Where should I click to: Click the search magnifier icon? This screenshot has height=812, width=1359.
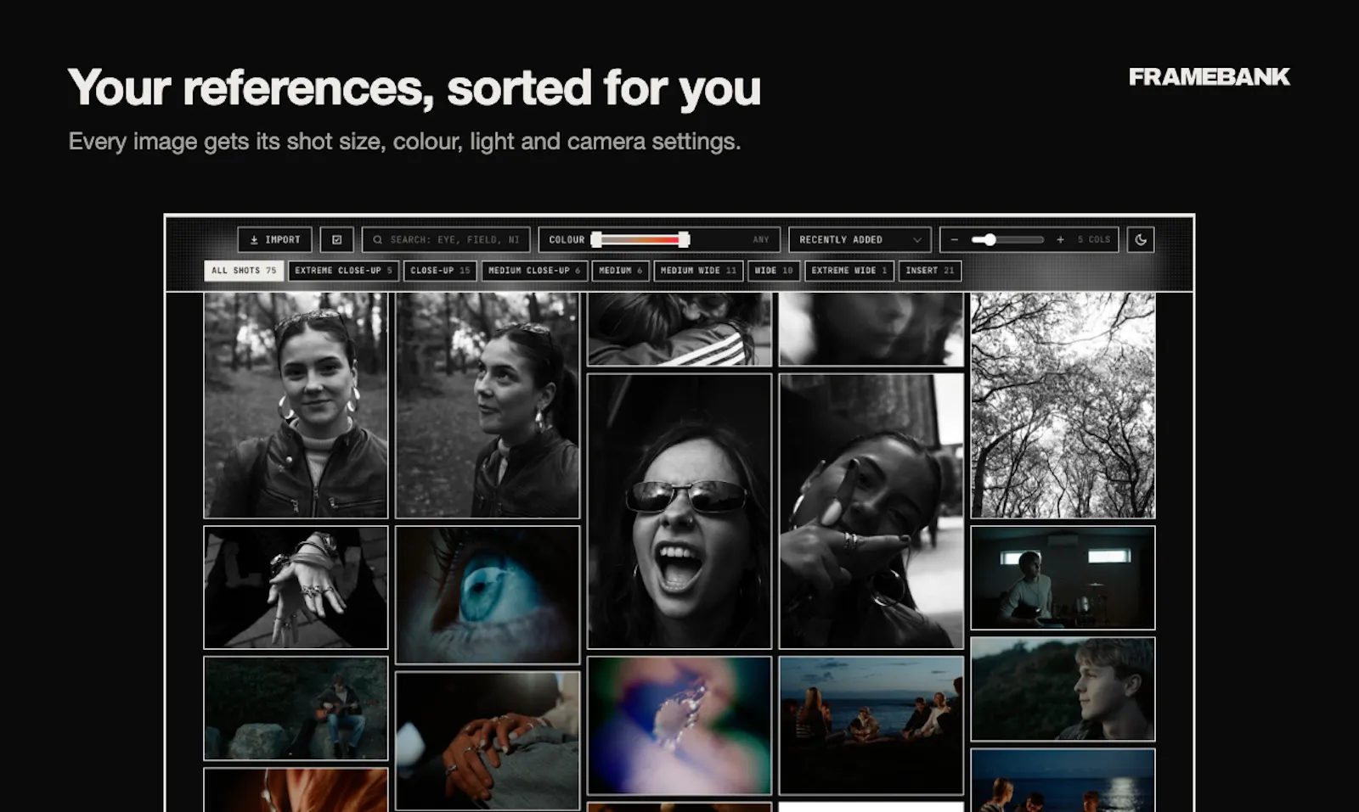(x=377, y=240)
